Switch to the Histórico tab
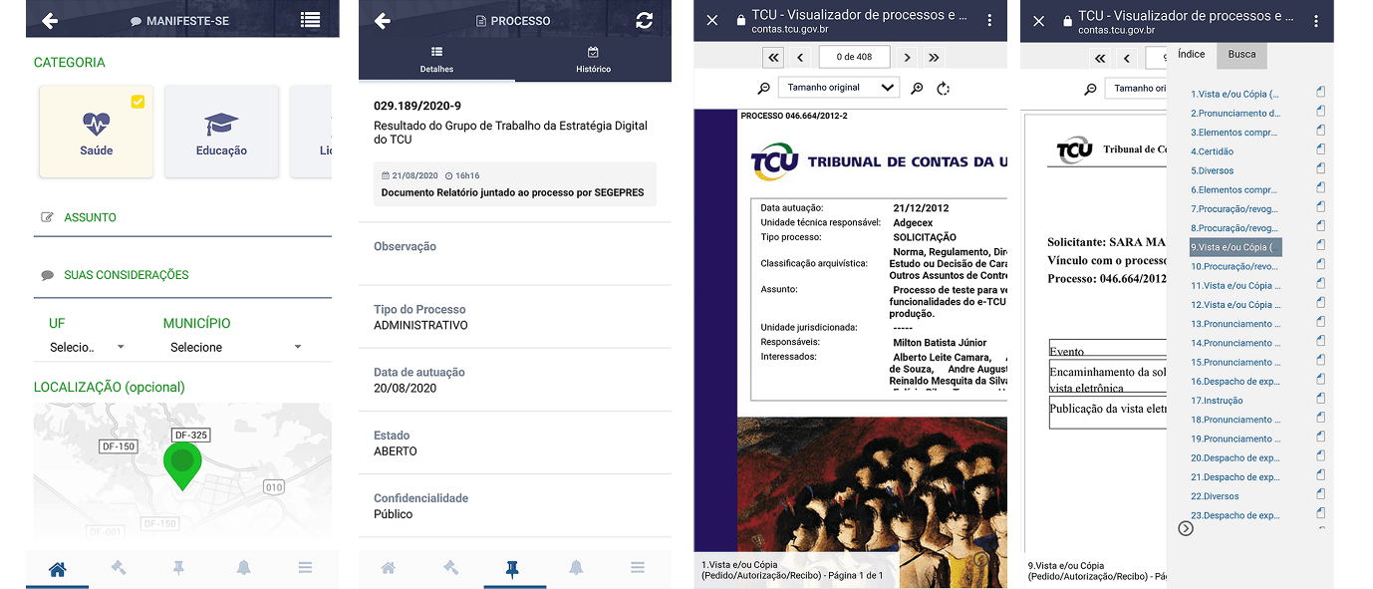The width and height of the screenshot is (1373, 589). click(x=593, y=60)
